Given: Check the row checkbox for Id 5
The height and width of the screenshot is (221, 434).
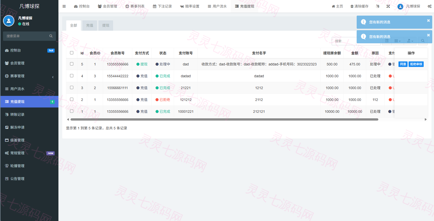Looking at the screenshot, I should pos(72,64).
